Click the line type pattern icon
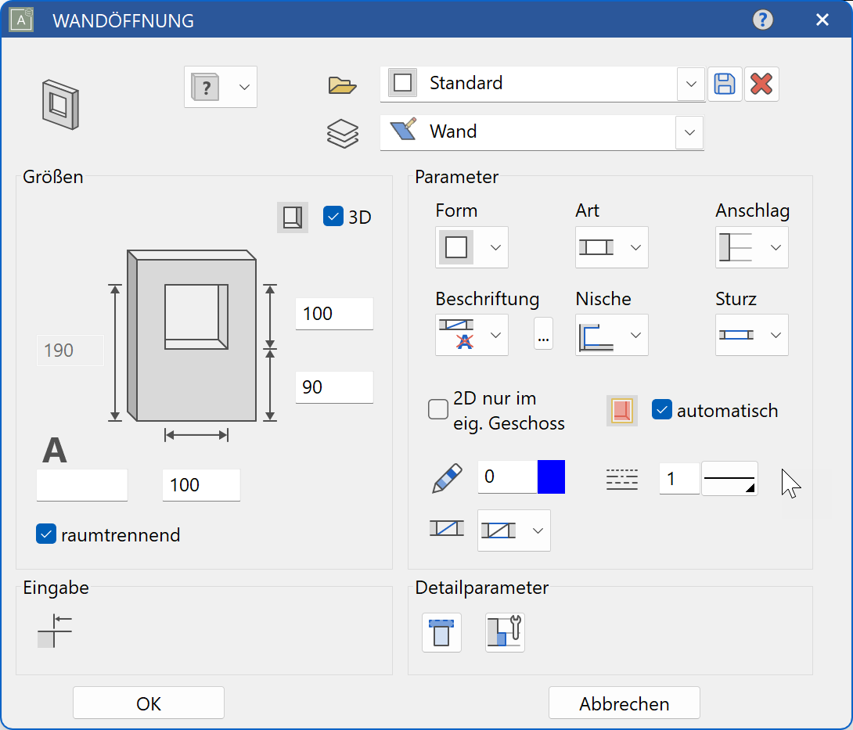Screen dimensions: 853x730 [x=622, y=479]
